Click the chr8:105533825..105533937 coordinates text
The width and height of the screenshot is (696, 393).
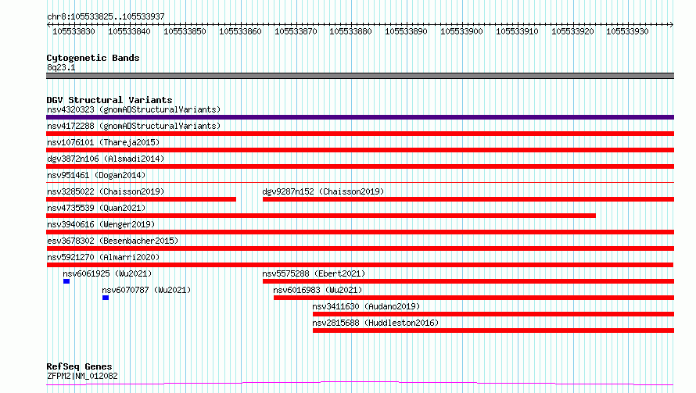pos(106,16)
